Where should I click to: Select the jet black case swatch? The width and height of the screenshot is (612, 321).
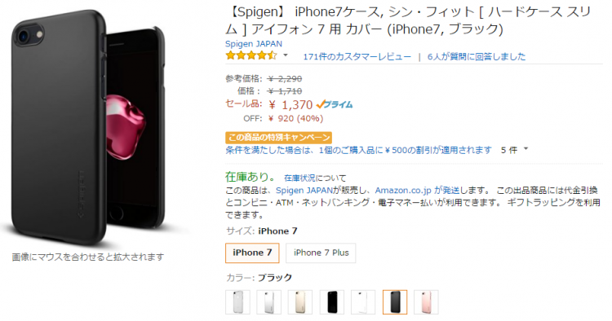pyautogui.click(x=332, y=302)
